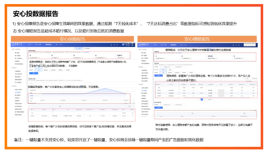
Task: Open 安心投报告 in the right screenshot sidebar
Action: point(144,91)
